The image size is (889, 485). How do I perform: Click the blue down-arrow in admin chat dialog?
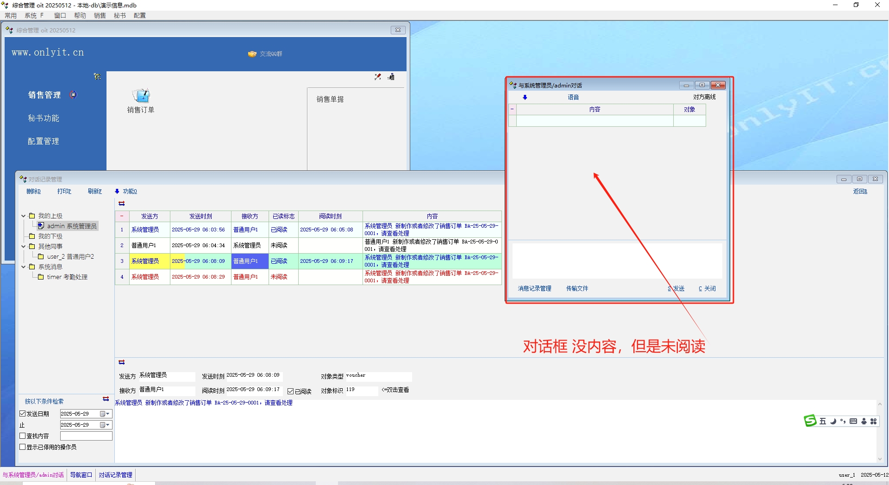(525, 97)
